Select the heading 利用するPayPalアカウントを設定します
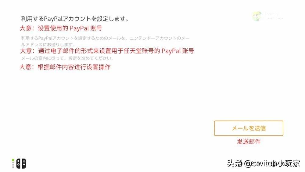 (75, 19)
